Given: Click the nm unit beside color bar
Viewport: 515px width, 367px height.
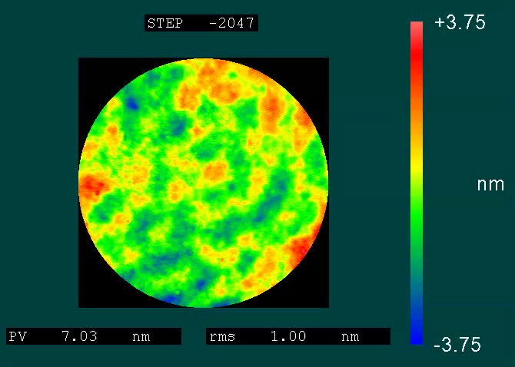Looking at the screenshot, I should point(490,184).
